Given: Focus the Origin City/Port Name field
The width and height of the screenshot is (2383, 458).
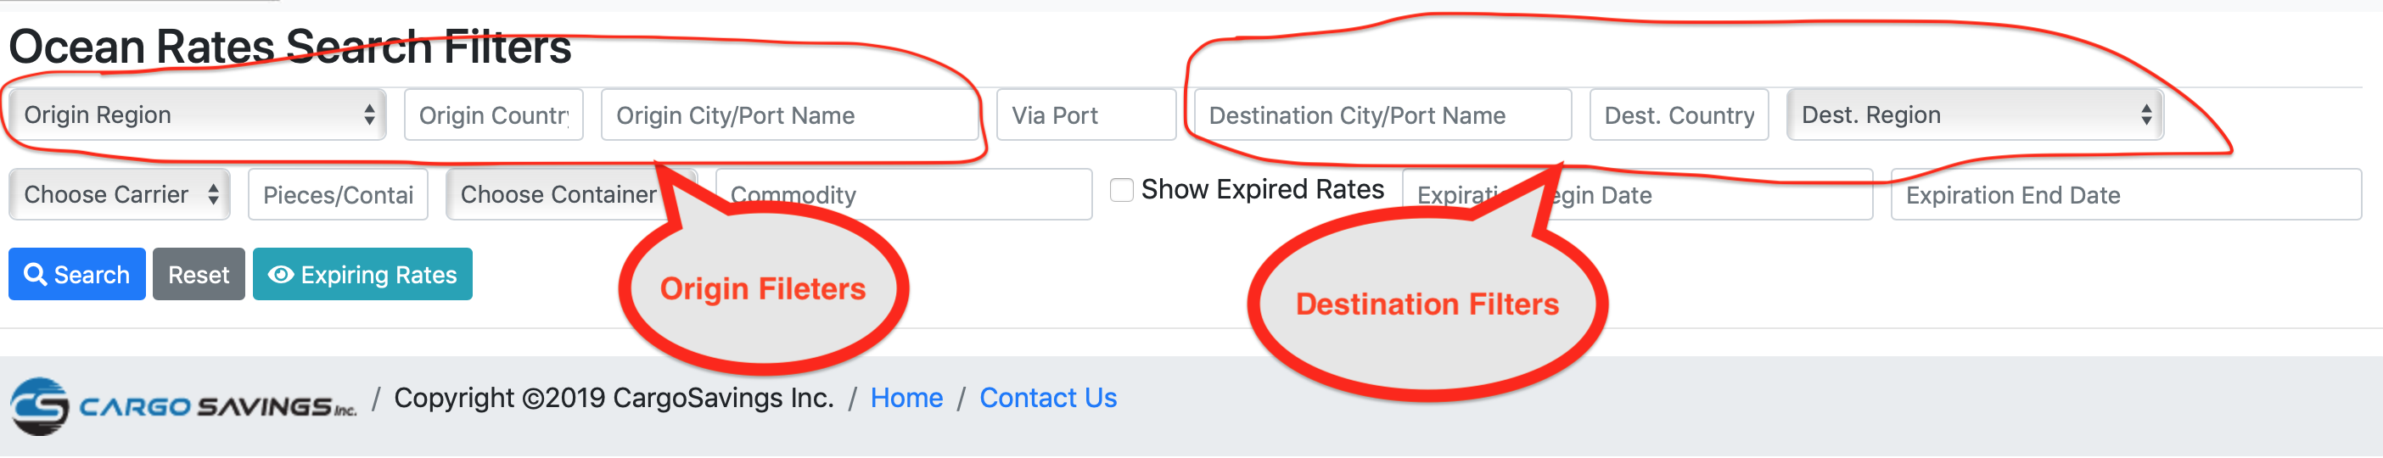Looking at the screenshot, I should pyautogui.click(x=788, y=114).
